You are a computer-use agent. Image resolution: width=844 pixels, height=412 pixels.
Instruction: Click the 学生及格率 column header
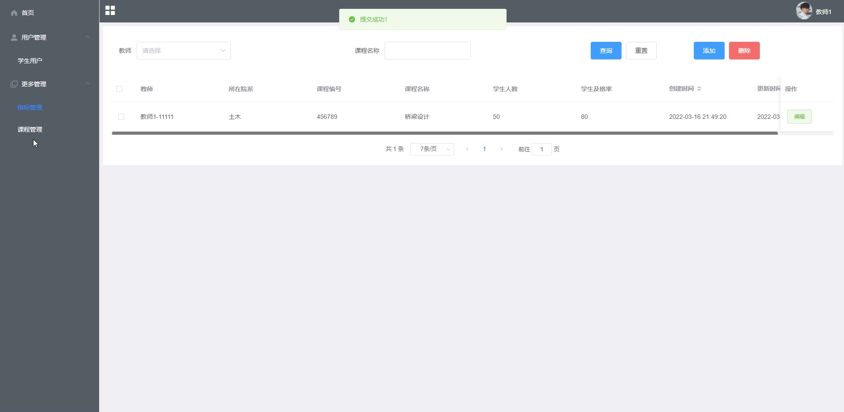click(x=596, y=89)
